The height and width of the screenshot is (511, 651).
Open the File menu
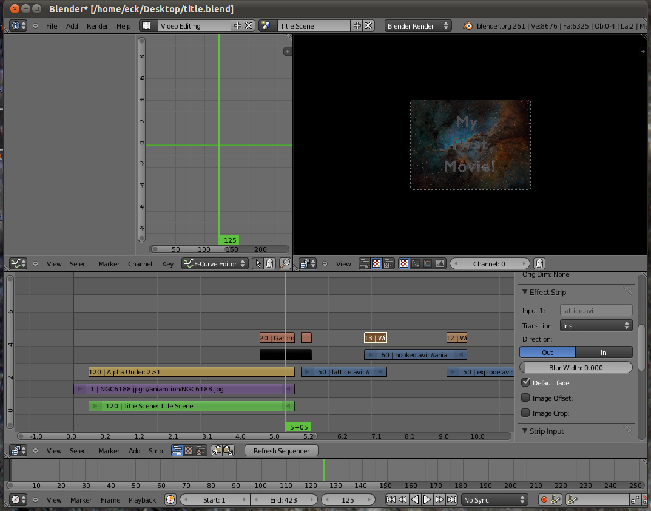pyautogui.click(x=52, y=25)
